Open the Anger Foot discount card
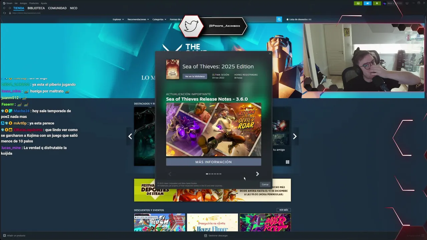 265,222
